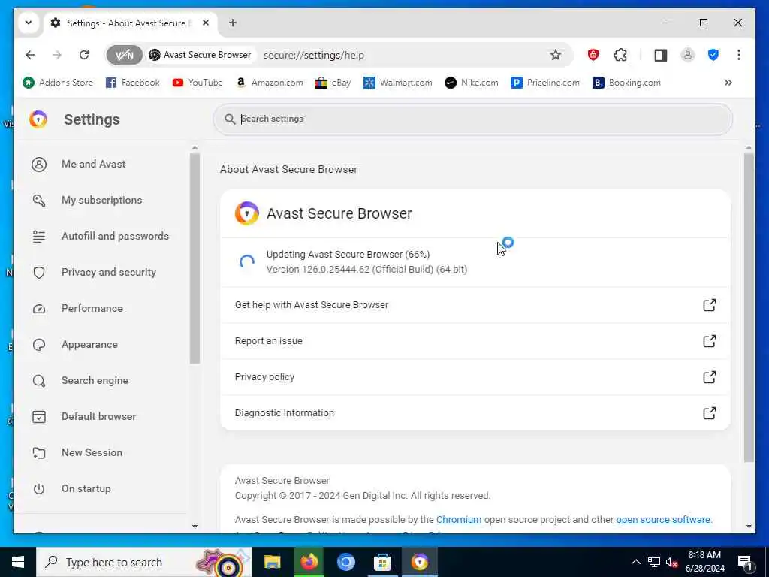Screen dimensions: 769x577
Task: Close the Settings tab
Action: (206, 23)
